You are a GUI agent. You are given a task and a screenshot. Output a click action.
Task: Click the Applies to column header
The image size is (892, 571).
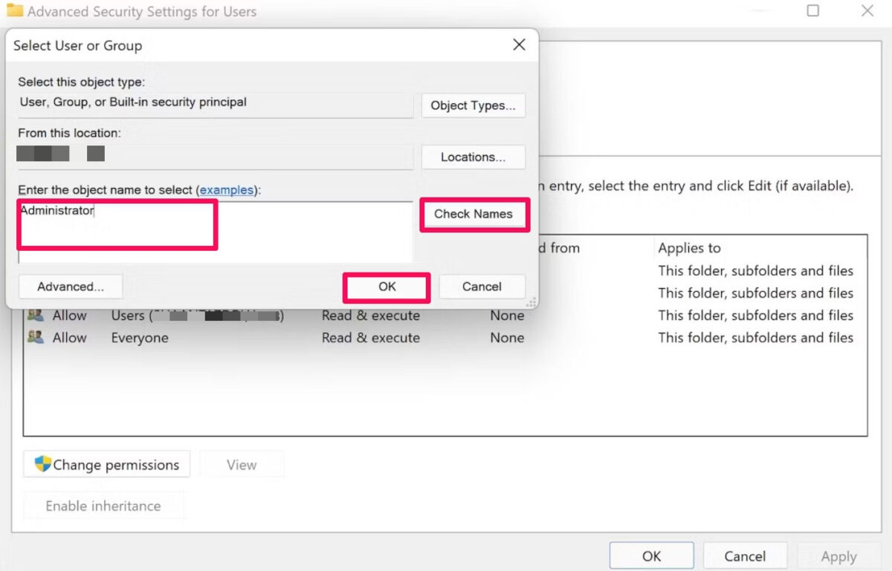point(689,247)
